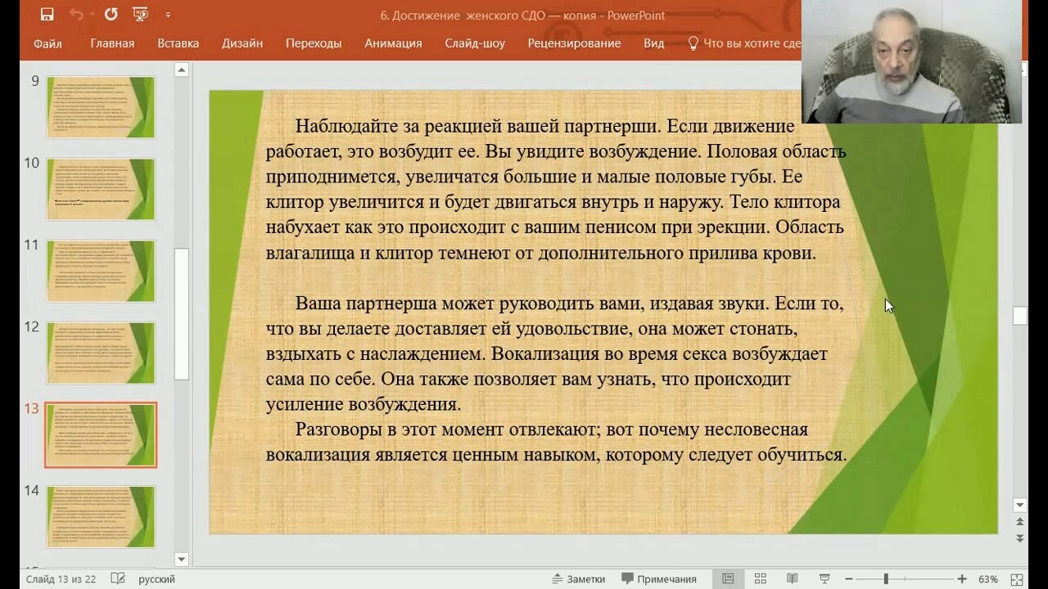Select slide 13 thumbnail
Image resolution: width=1048 pixels, height=589 pixels.
point(101,434)
